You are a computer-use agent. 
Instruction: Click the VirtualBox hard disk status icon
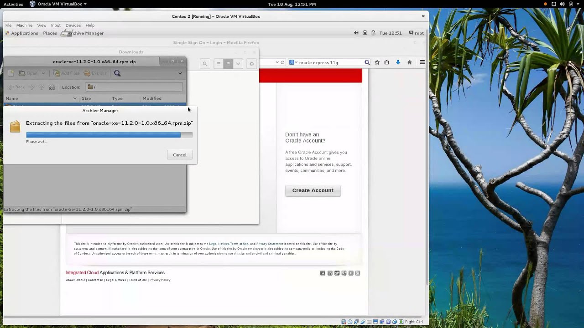pyautogui.click(x=344, y=322)
